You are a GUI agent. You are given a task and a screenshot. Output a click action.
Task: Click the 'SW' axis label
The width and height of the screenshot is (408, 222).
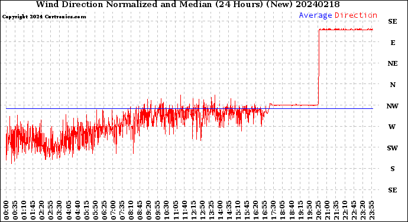pyautogui.click(x=393, y=148)
